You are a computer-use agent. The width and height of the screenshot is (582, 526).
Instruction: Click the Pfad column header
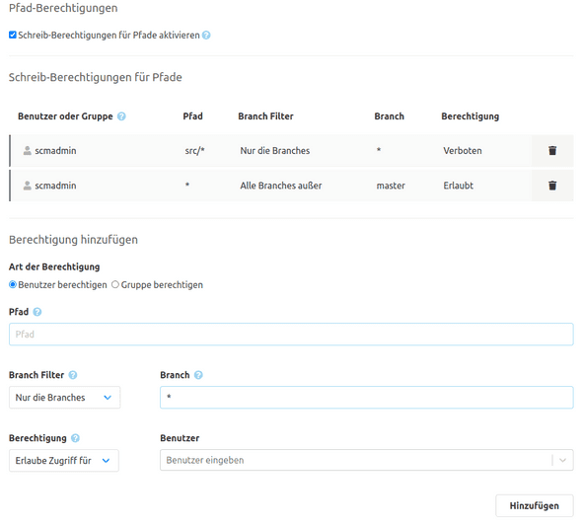coord(192,116)
